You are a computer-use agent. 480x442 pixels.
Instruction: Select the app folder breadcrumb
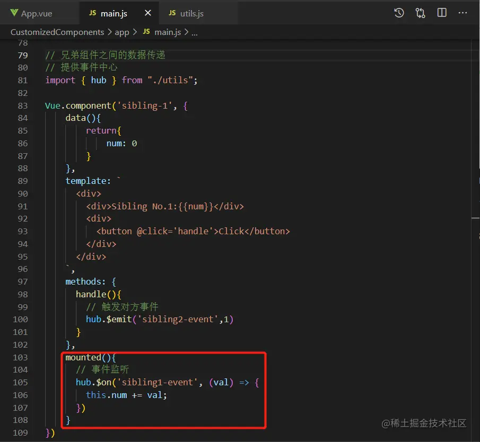[x=122, y=32]
